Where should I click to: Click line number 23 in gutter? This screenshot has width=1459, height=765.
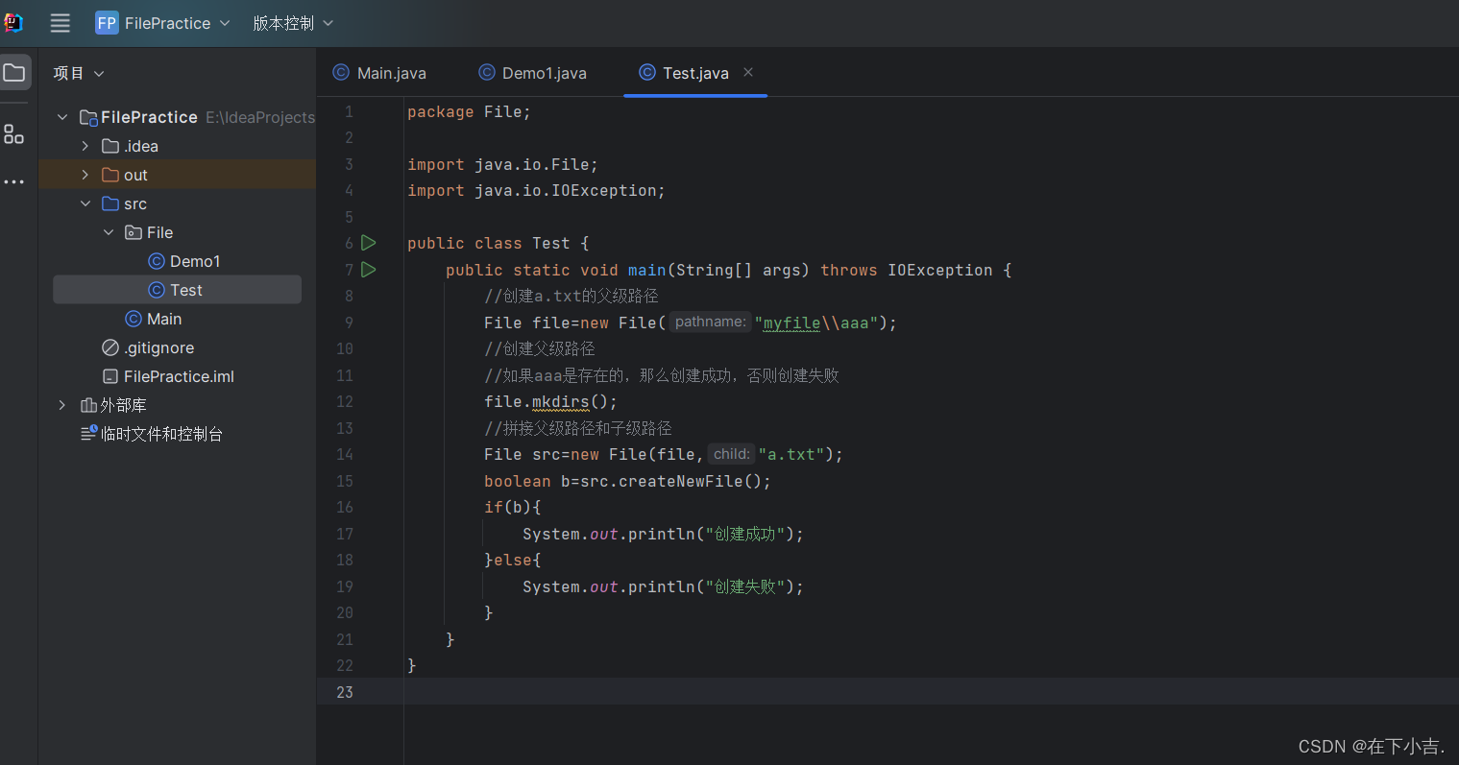345,692
